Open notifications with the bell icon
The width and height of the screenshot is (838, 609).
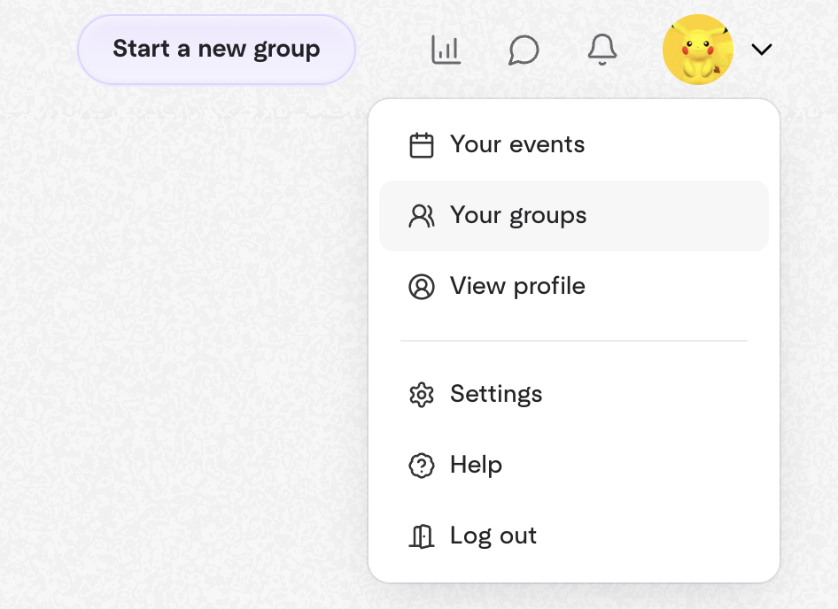point(602,50)
